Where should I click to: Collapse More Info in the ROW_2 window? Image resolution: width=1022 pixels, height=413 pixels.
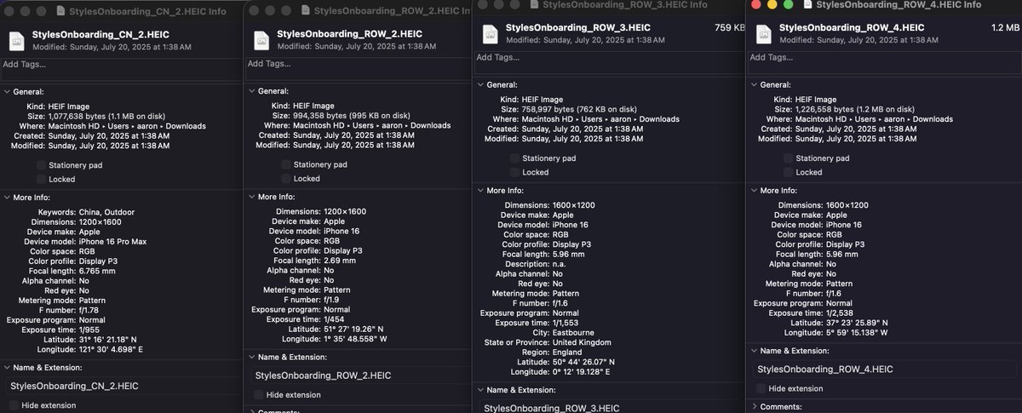coord(250,197)
